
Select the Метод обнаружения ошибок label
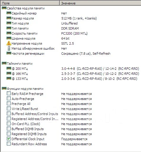pyautogui.click(x=33, y=48)
